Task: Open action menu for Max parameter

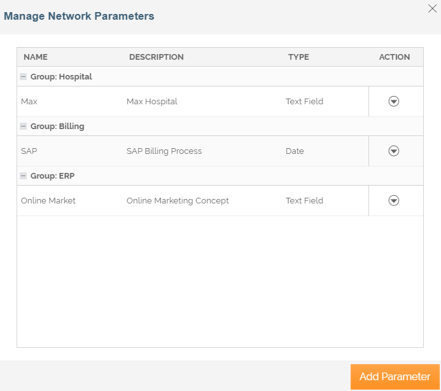Action: click(393, 101)
